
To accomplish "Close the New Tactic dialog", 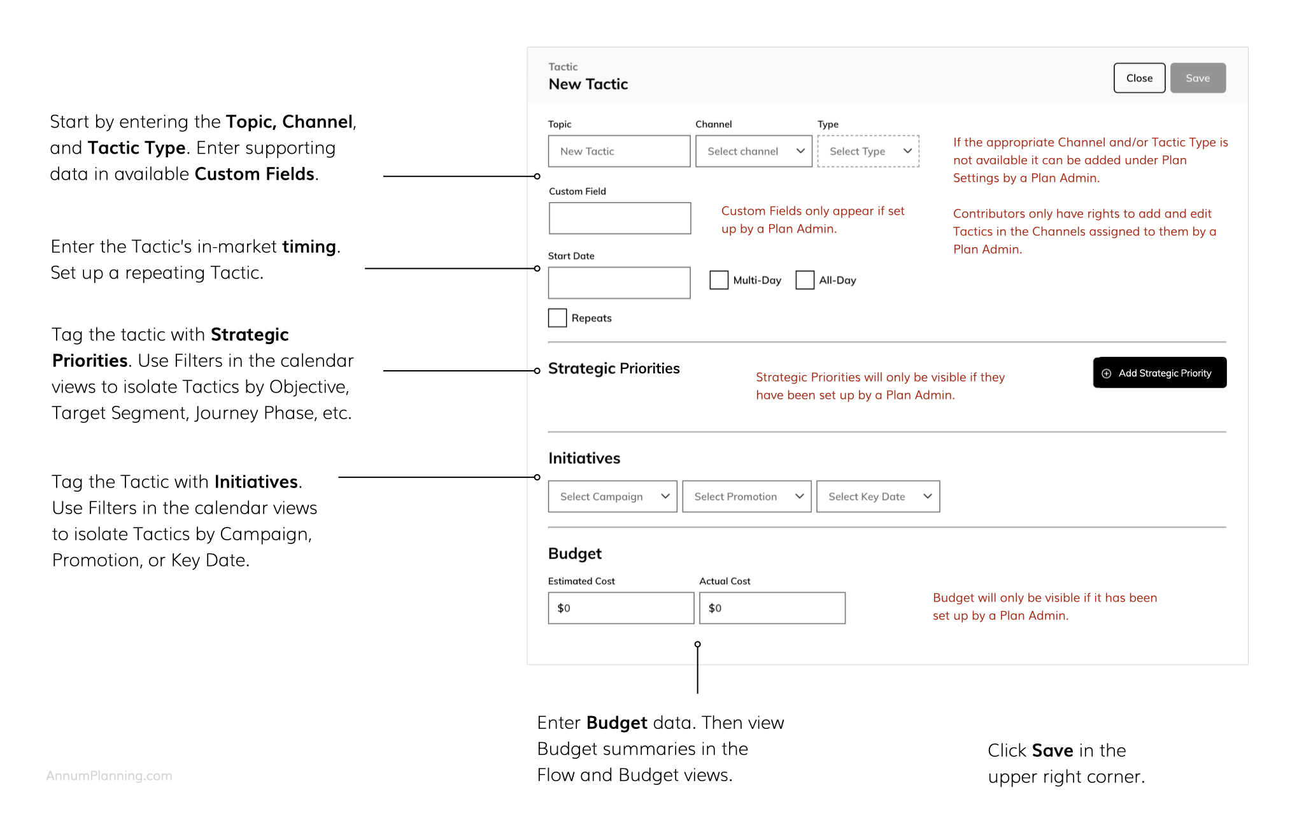I will [1139, 78].
